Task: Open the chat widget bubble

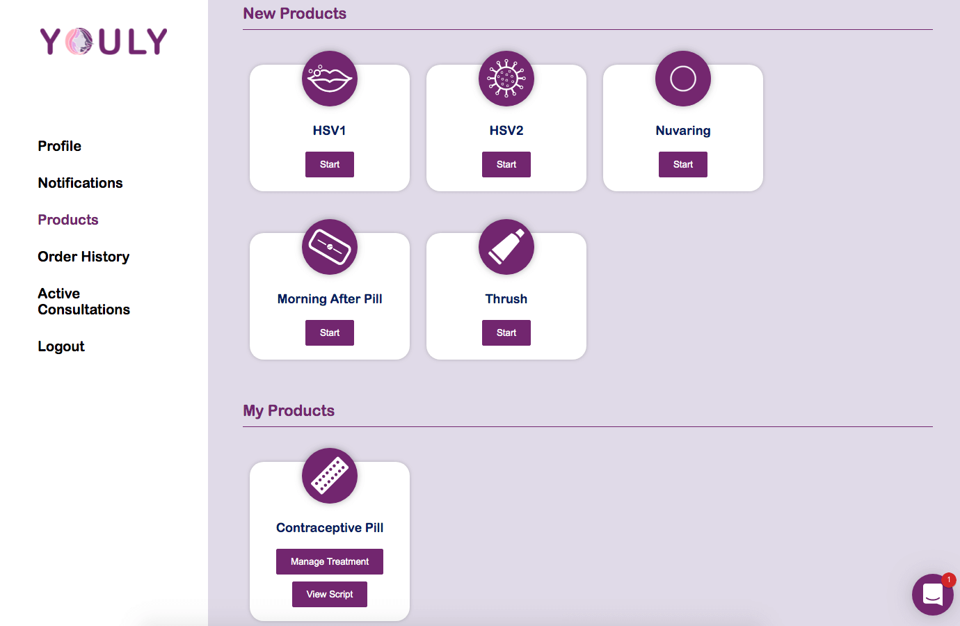Action: point(933,595)
